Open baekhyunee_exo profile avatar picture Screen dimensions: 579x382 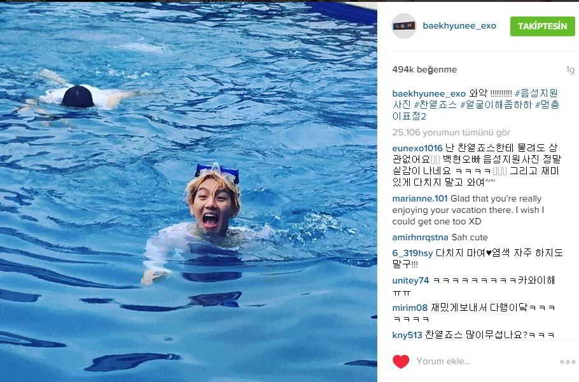click(x=404, y=26)
